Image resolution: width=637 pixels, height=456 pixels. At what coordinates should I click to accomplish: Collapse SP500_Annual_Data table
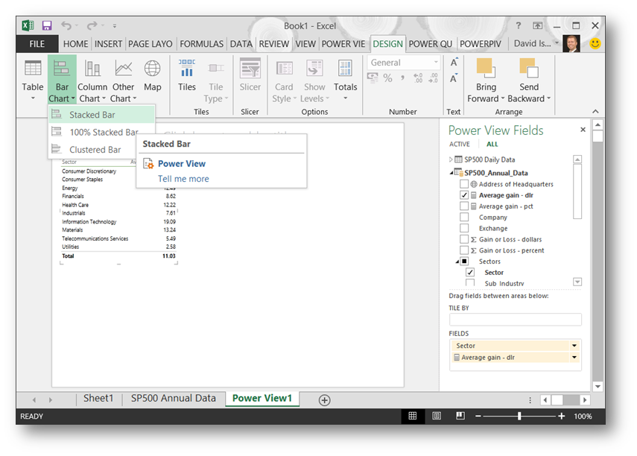coord(451,173)
